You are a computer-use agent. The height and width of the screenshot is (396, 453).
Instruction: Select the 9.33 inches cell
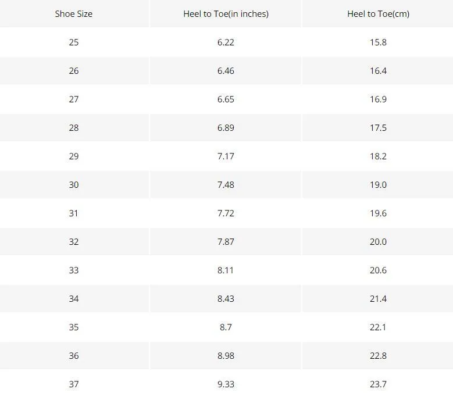(x=226, y=383)
